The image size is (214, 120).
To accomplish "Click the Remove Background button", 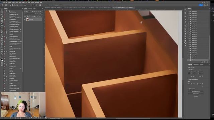I will (x=196, y=91).
